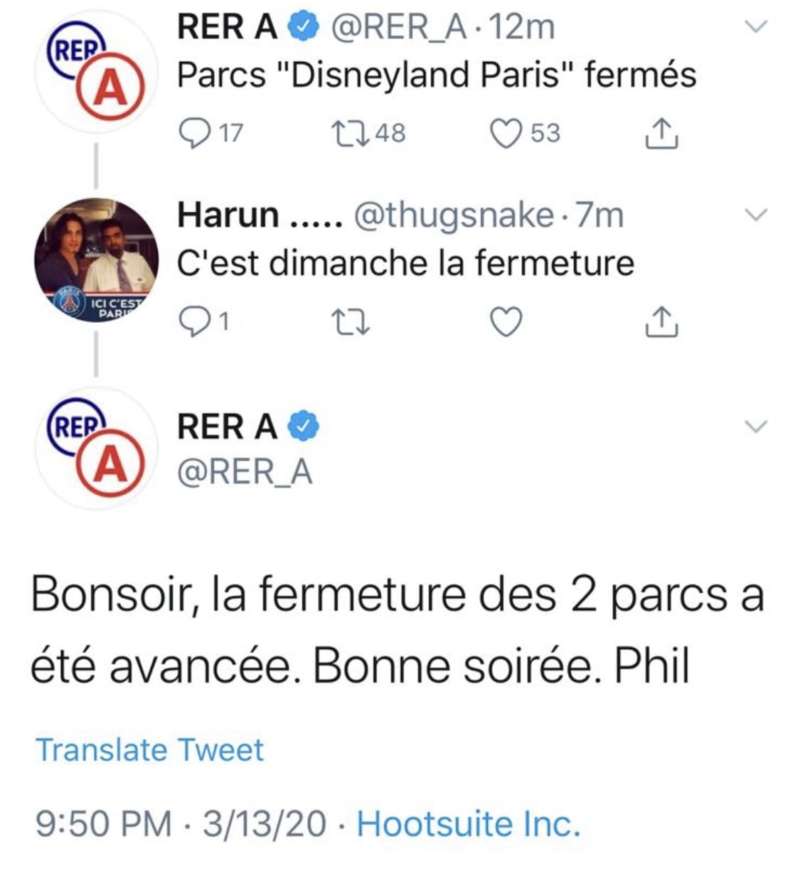Retweet the Disneyland Paris fermés tweet
Image resolution: width=800 pixels, height=871 pixels.
350,133
